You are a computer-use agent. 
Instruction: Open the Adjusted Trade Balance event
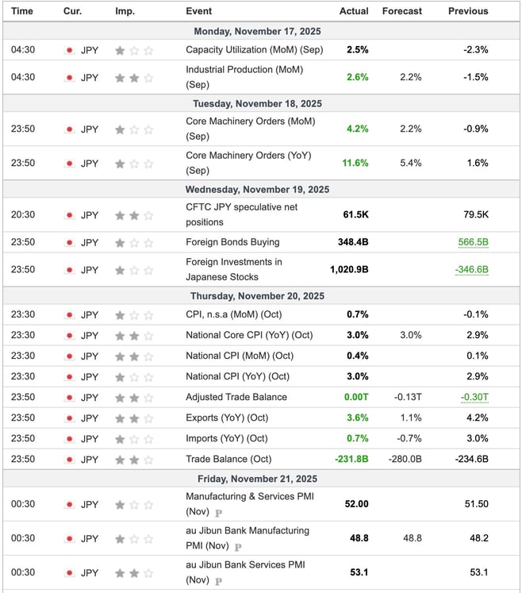[x=236, y=397]
